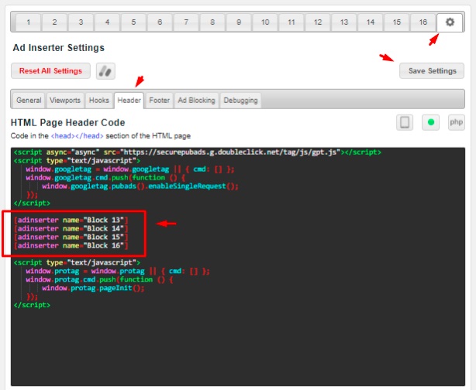Open block tab 15

point(396,22)
